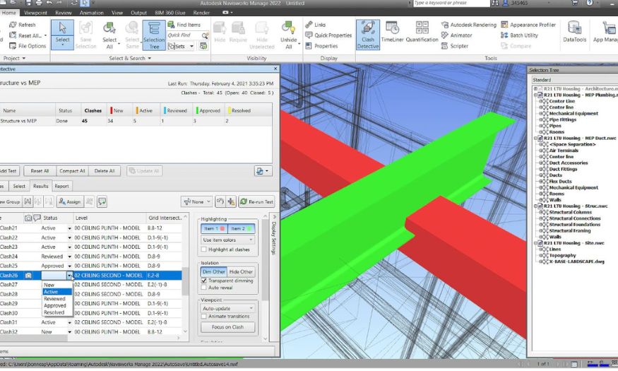Choose Active from the status list
Image resolution: width=618 pixels, height=371 pixels.
(x=57, y=292)
